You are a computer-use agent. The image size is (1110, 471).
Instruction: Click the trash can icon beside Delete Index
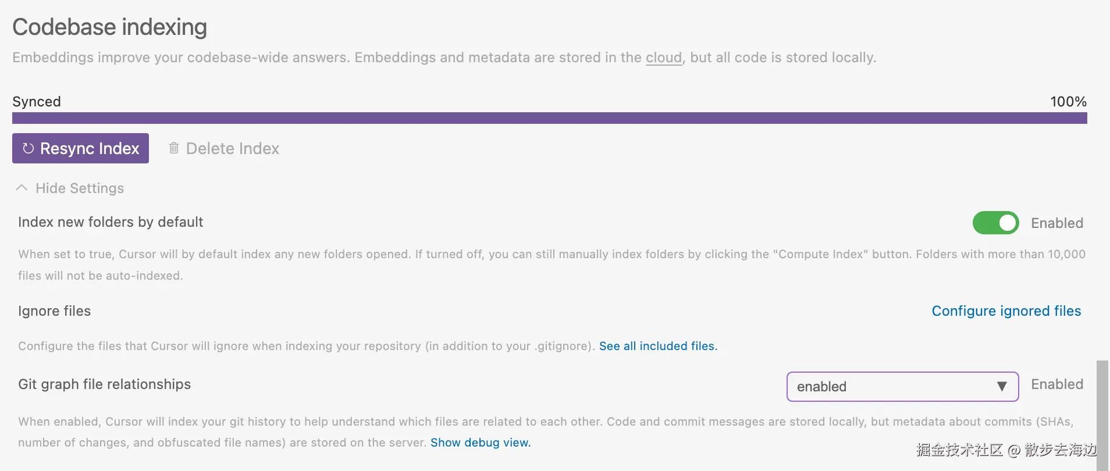pyautogui.click(x=173, y=148)
